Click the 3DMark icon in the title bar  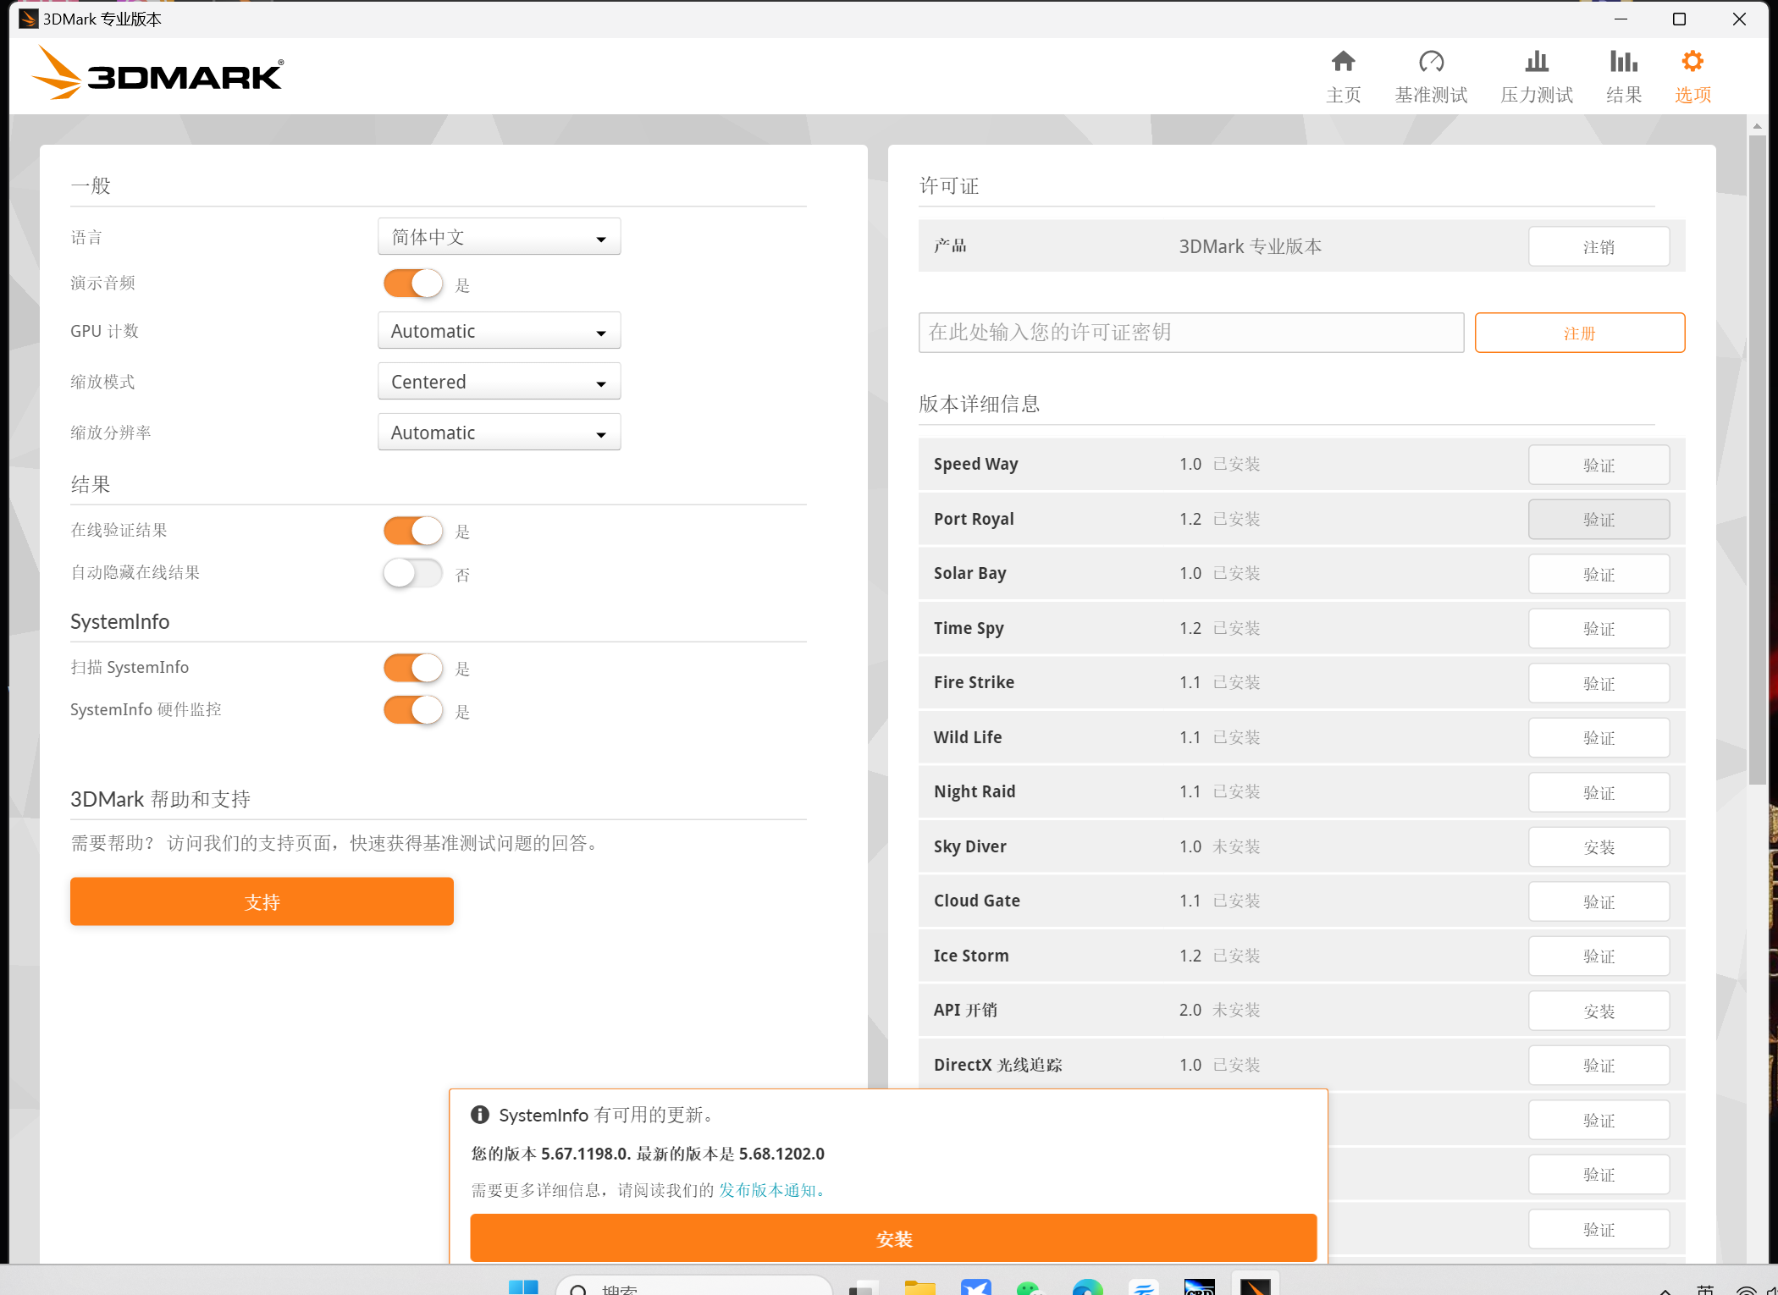tap(28, 19)
